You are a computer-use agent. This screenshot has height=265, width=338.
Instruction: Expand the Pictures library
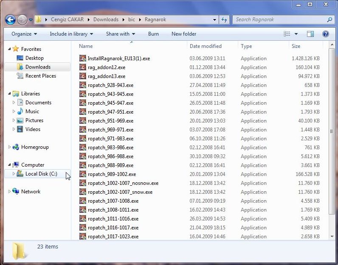click(x=14, y=120)
